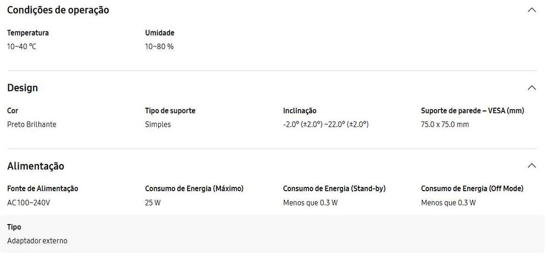Click the 75.0 x 75.0 mm value
Image resolution: width=547 pixels, height=259 pixels.
445,125
